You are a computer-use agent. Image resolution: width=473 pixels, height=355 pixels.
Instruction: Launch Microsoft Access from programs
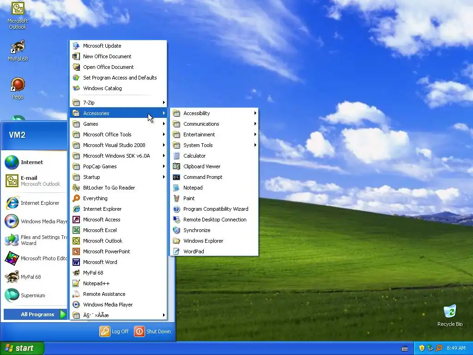pyautogui.click(x=118, y=220)
